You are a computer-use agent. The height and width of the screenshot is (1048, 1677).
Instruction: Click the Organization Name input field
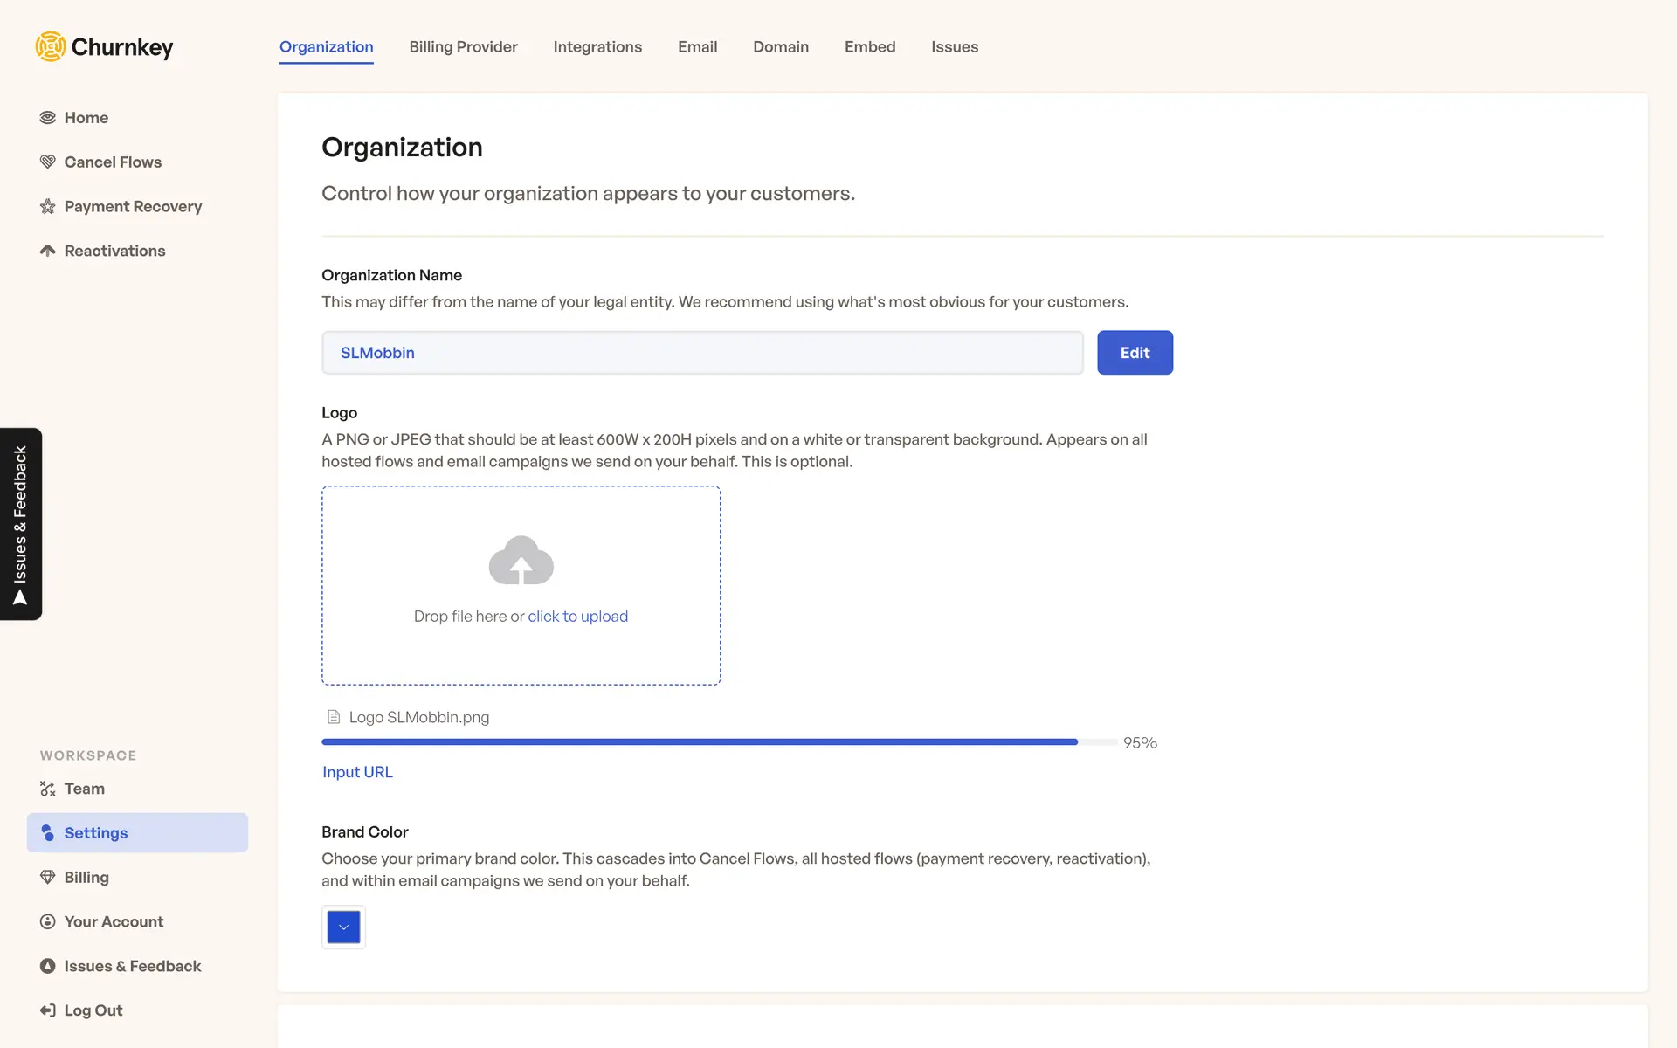701,353
